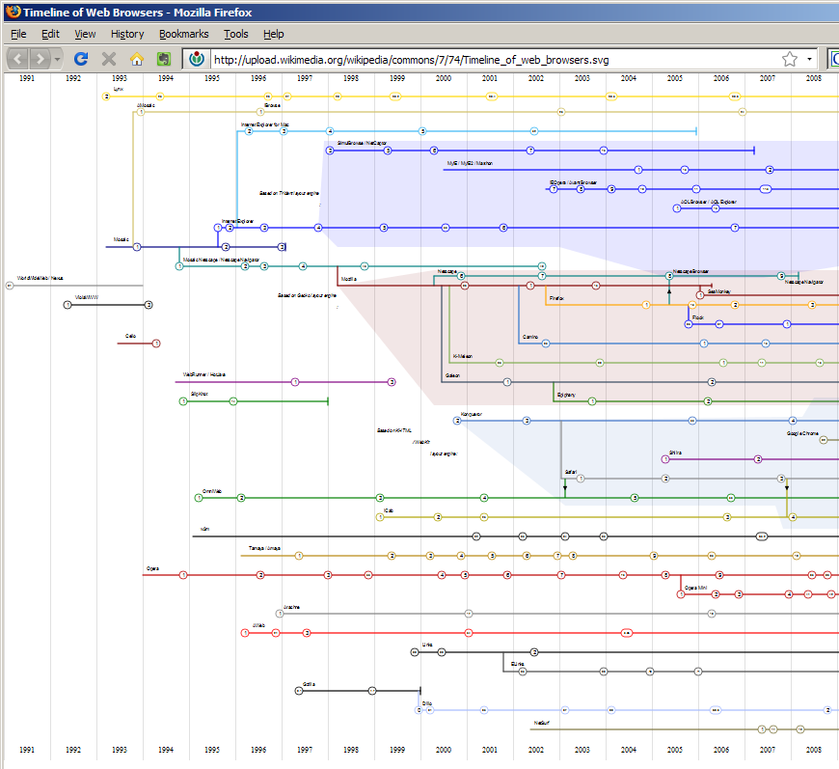Click the "Epiphany" label

(x=566, y=394)
